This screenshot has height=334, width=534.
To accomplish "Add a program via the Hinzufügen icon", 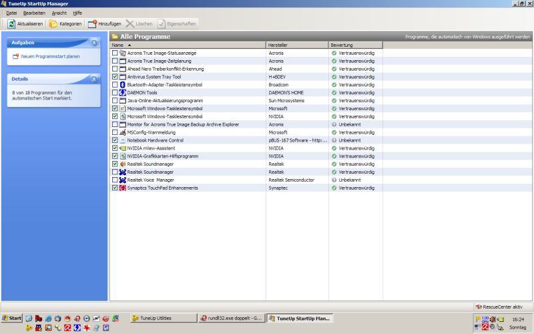I will 92,24.
